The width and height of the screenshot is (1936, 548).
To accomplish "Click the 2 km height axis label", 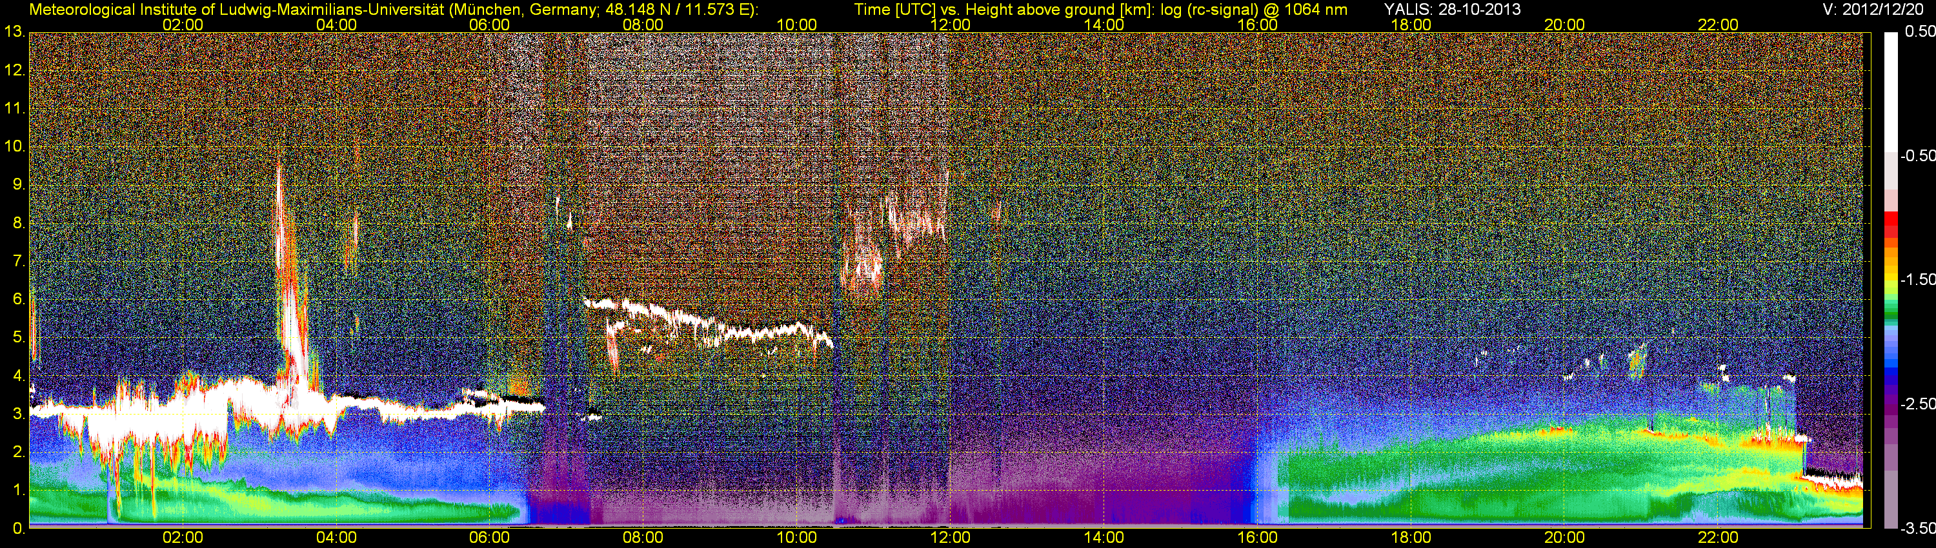I will click(x=19, y=452).
